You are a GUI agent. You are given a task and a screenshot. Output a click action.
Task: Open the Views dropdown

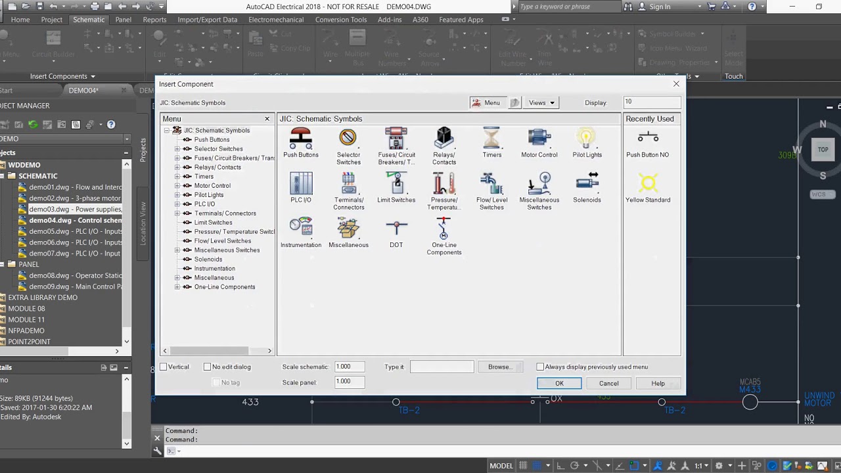541,102
